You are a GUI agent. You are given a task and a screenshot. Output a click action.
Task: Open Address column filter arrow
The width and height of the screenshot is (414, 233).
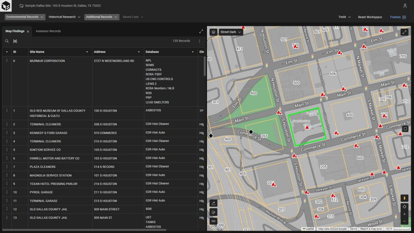[139, 52]
